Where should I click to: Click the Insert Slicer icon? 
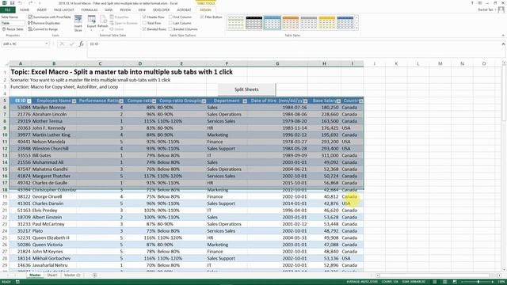coord(78,23)
